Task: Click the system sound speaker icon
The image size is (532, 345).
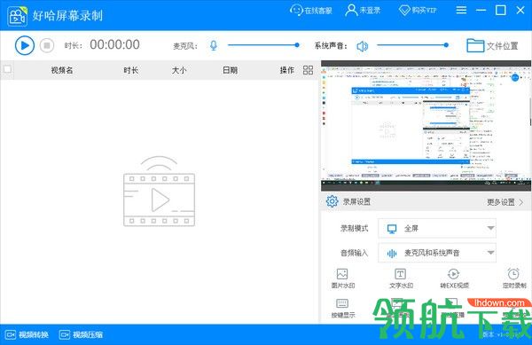Action: tap(363, 46)
